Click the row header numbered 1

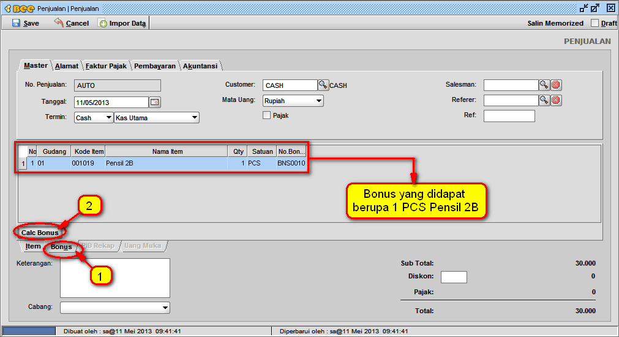pyautogui.click(x=23, y=164)
